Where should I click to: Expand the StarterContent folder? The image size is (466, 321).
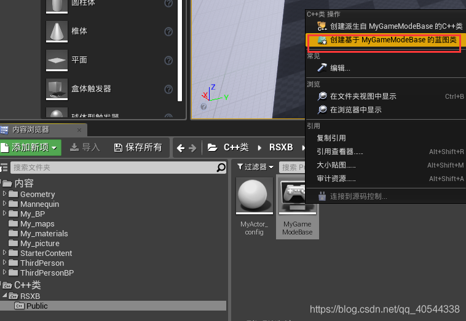(x=4, y=252)
